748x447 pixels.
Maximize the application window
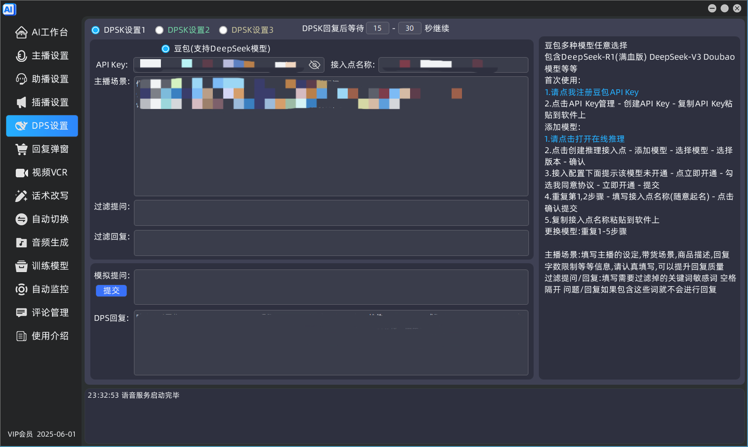point(725,8)
